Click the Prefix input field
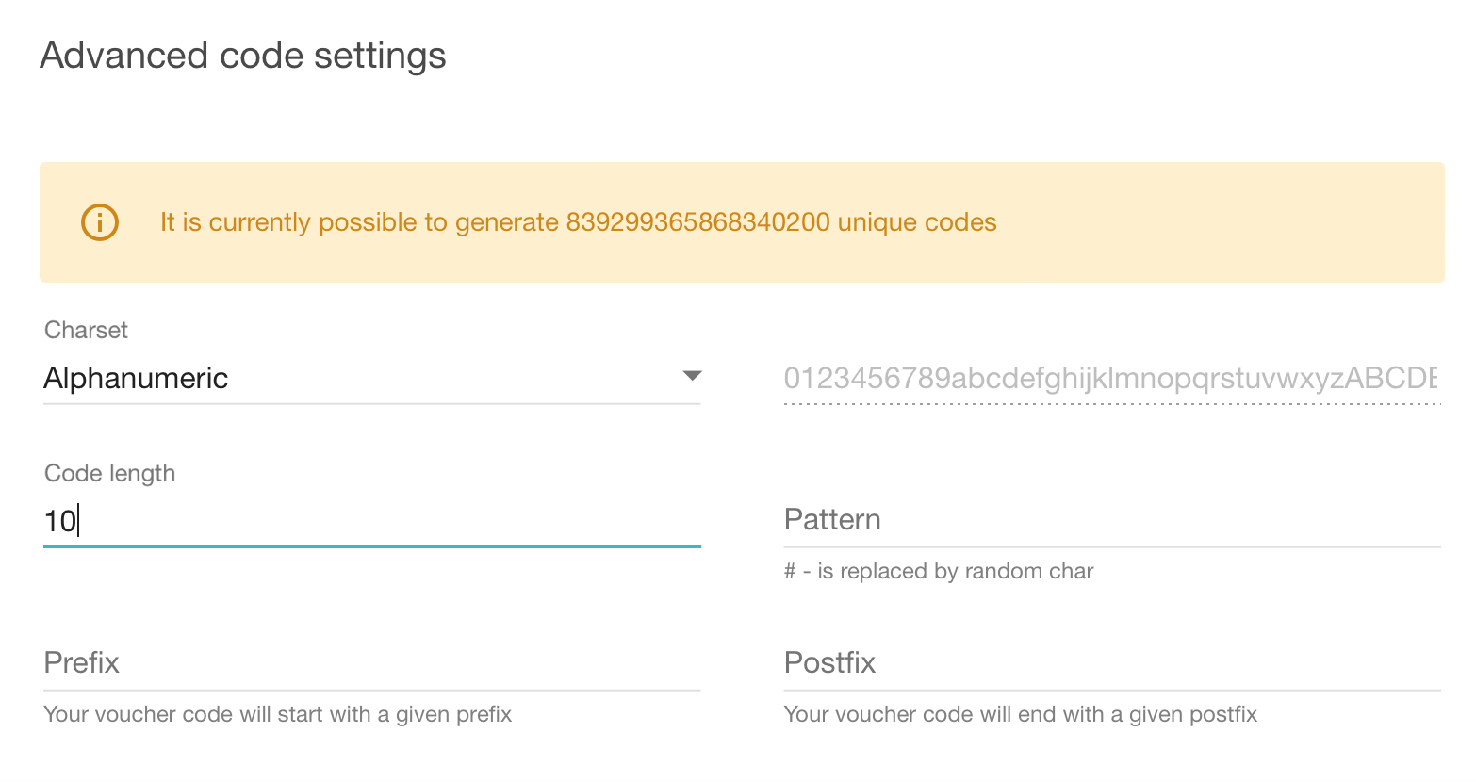 click(x=371, y=663)
